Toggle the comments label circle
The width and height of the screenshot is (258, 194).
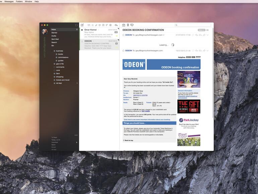tap(54, 67)
